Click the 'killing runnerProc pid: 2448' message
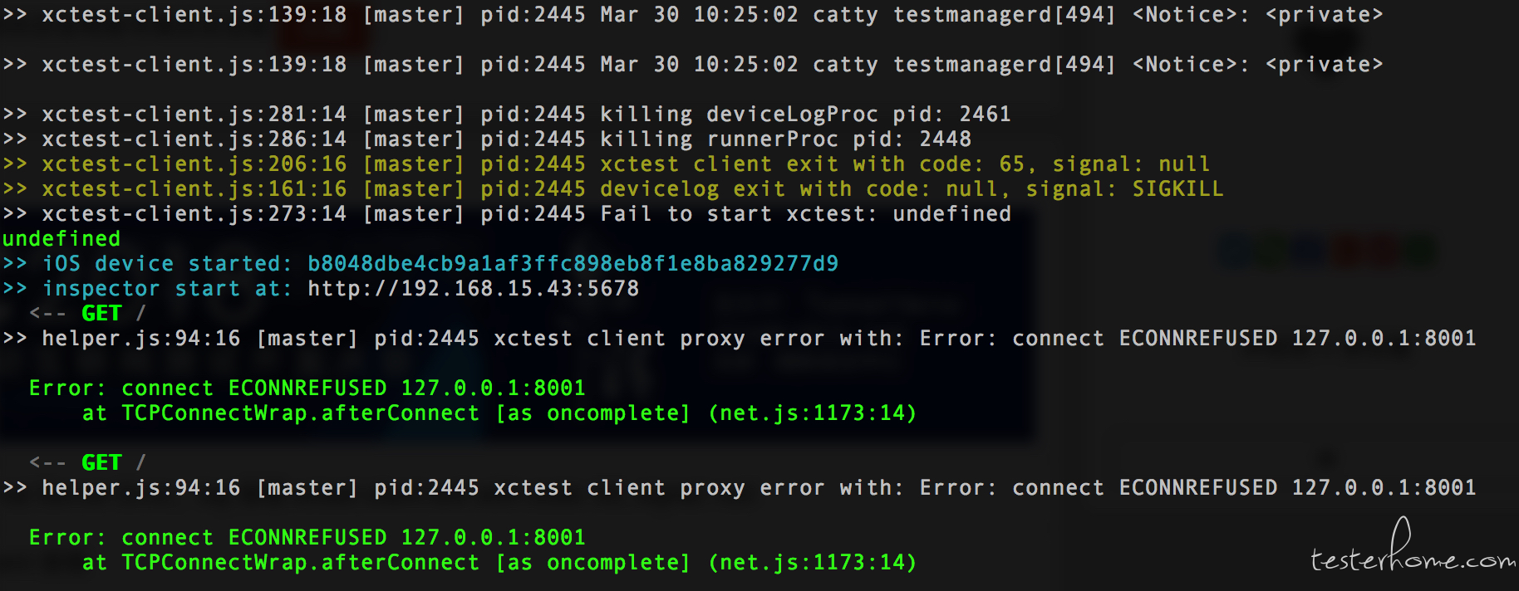1519x591 pixels. click(x=785, y=139)
